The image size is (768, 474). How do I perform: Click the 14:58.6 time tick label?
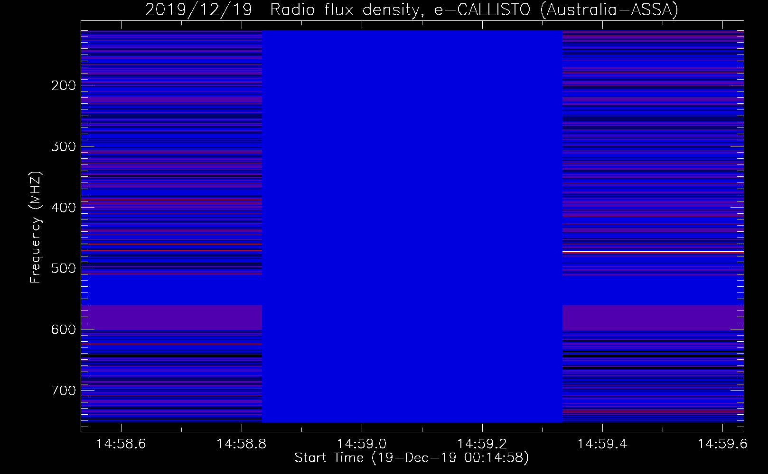coord(121,444)
